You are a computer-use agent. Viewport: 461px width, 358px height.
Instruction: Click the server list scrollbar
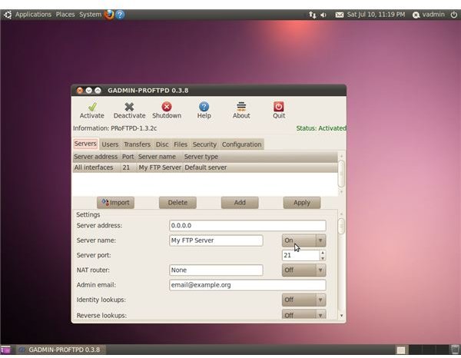click(x=341, y=174)
